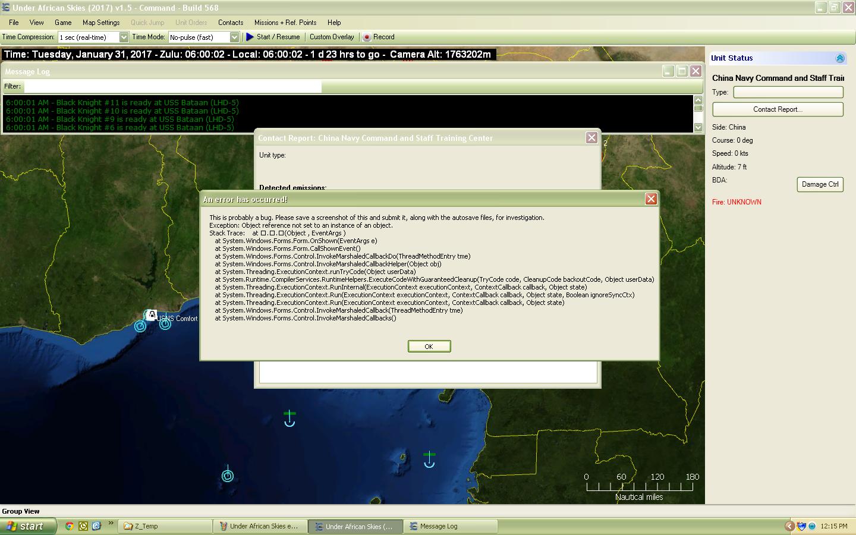Image resolution: width=856 pixels, height=535 pixels.
Task: Collapse the Unit Status panel with its chevron
Action: coord(840,58)
